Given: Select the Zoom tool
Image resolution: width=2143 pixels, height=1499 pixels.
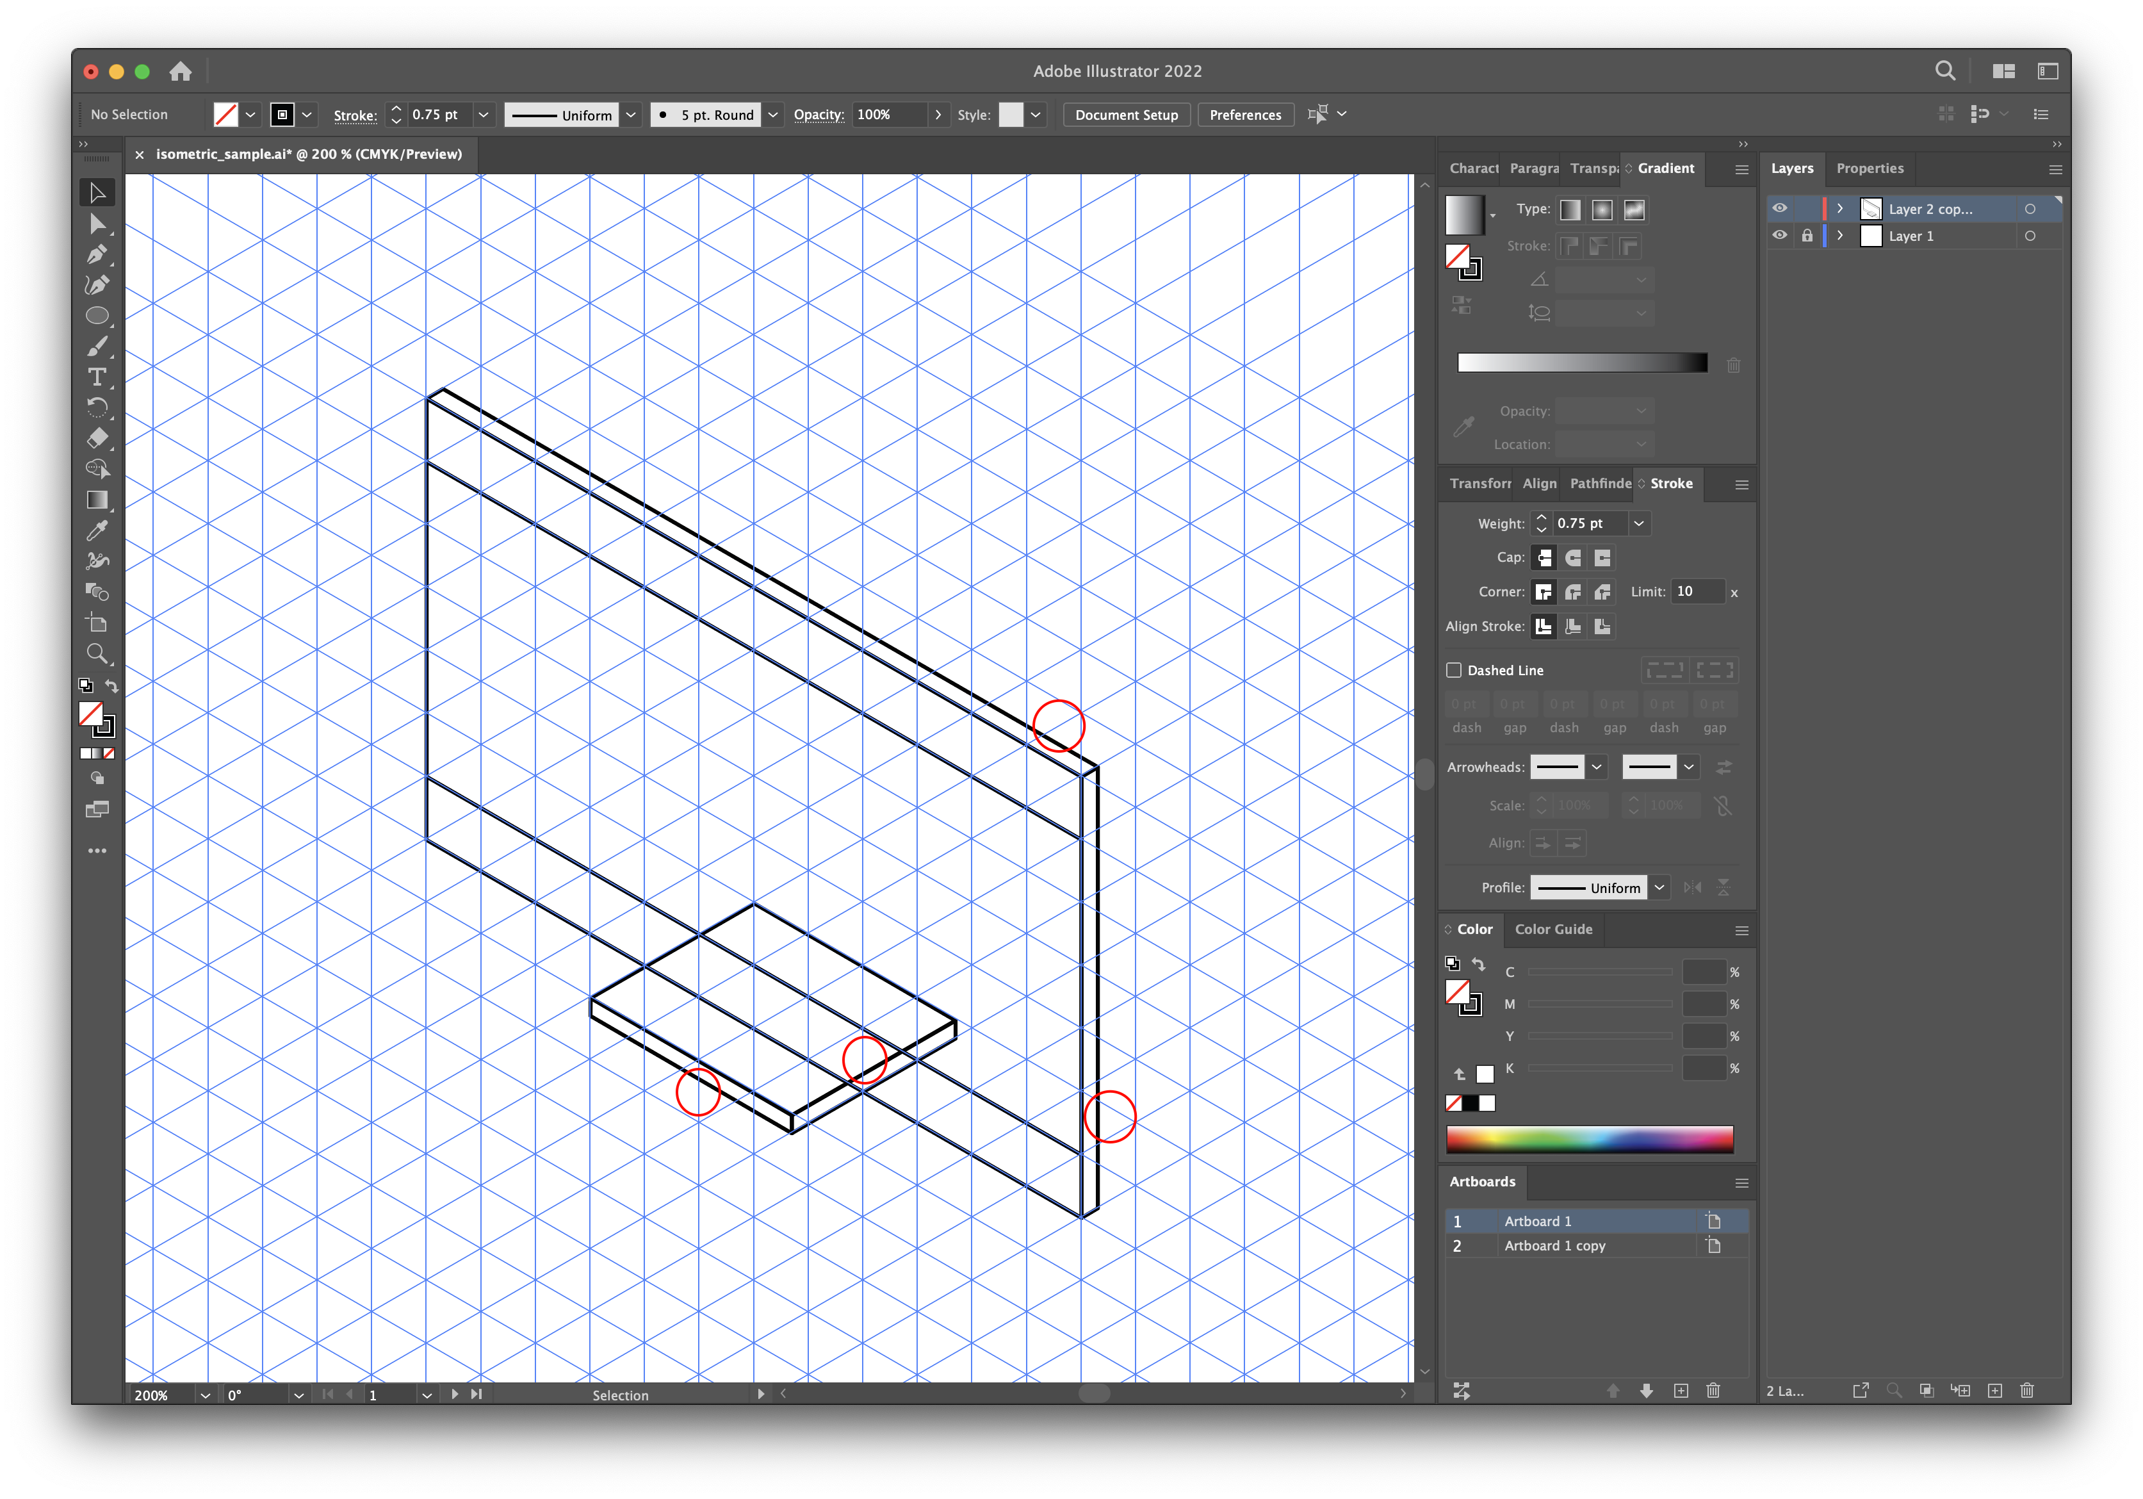Looking at the screenshot, I should [97, 653].
